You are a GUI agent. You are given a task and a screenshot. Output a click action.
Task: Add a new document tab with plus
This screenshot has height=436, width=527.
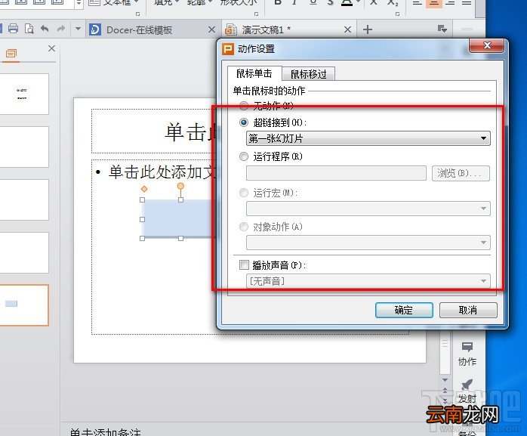point(368,29)
